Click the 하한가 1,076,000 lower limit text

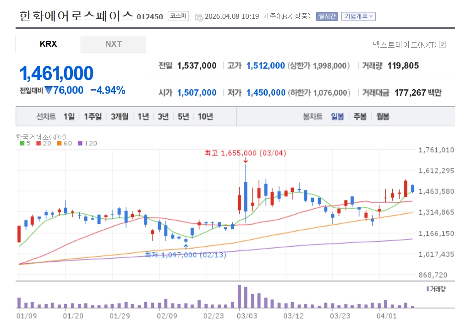[x=319, y=93]
